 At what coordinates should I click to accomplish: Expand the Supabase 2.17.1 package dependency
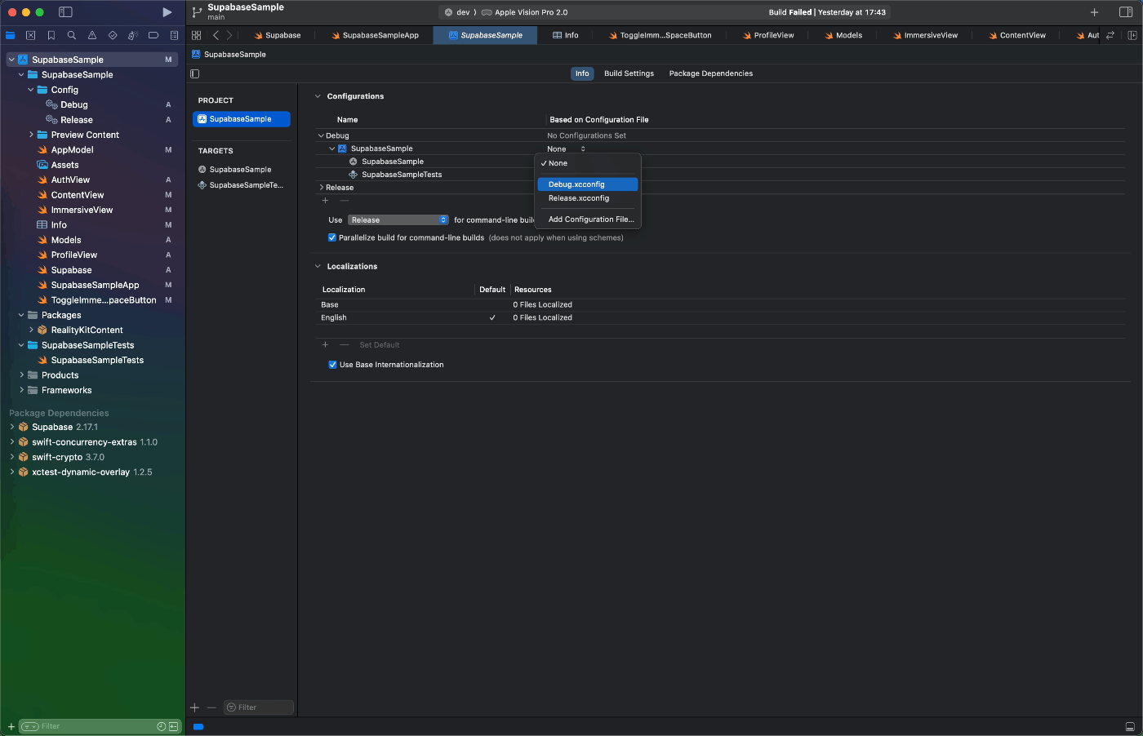[12, 427]
